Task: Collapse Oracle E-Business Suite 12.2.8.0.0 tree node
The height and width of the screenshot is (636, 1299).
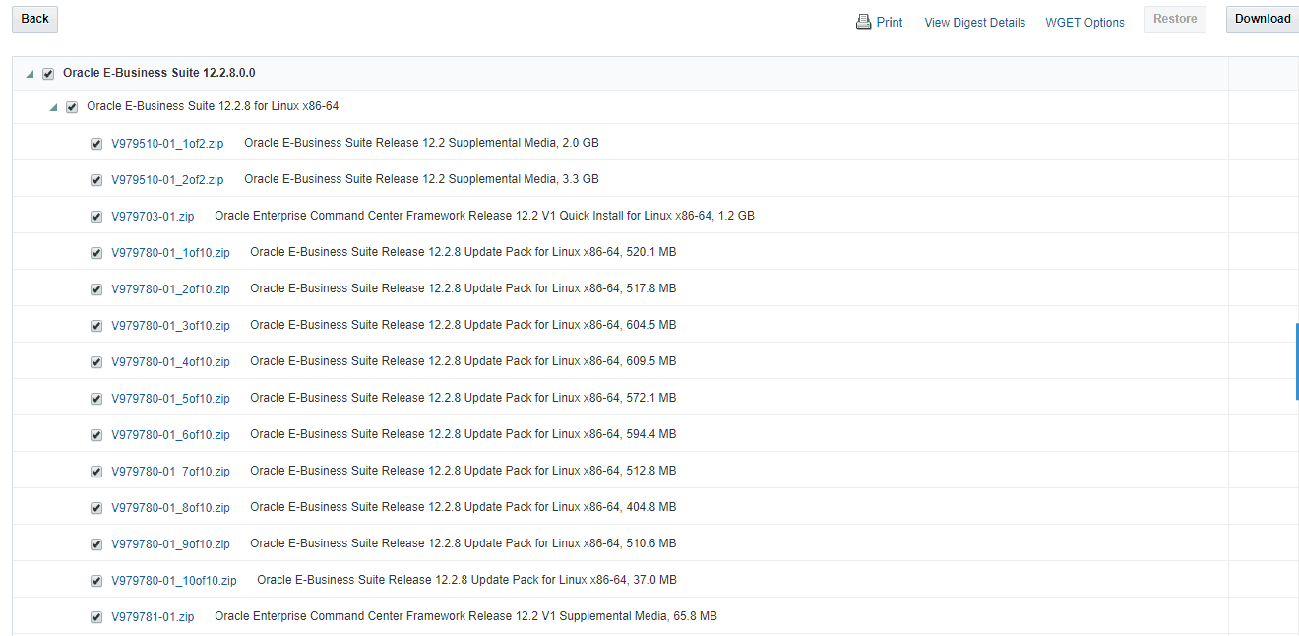Action: coord(30,74)
